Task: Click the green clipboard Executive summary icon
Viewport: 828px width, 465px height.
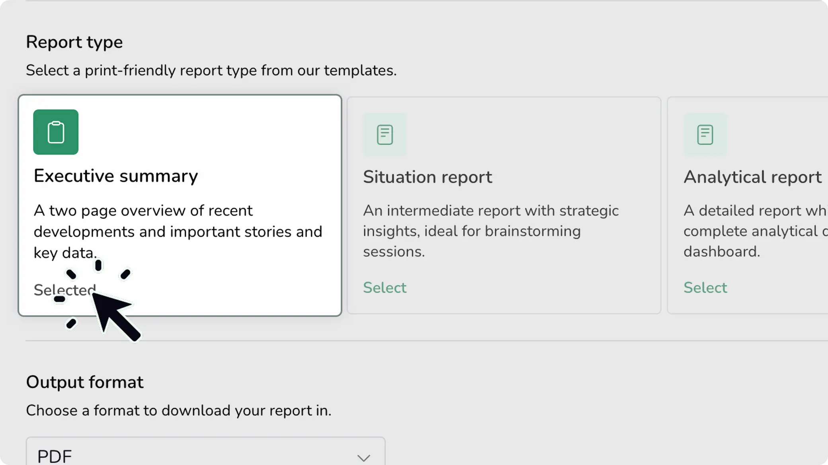Action: 56,132
